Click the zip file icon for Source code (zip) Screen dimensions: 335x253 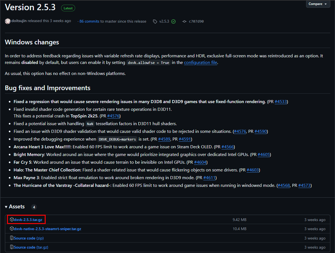tap(12, 238)
